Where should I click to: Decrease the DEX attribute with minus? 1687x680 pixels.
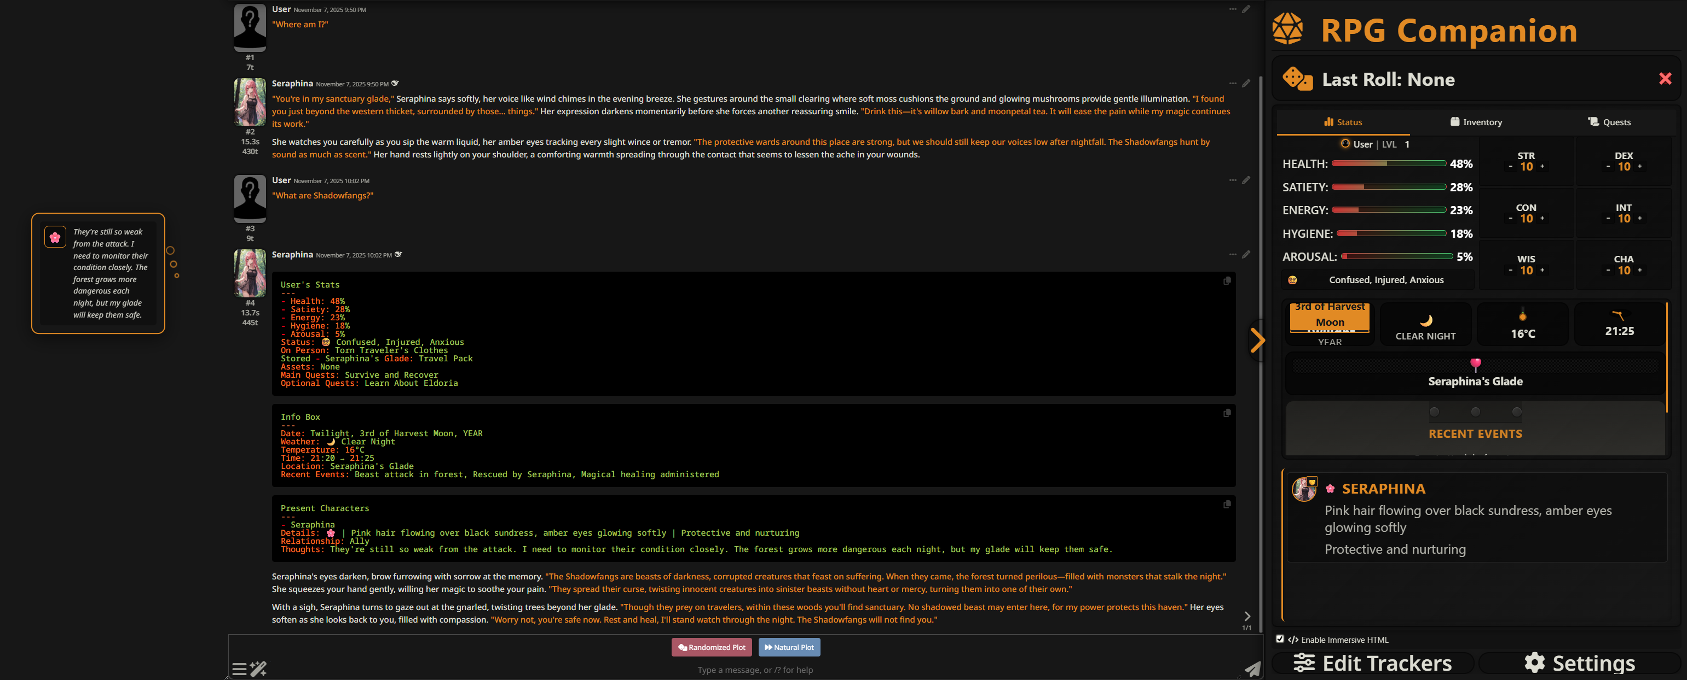[x=1608, y=167]
